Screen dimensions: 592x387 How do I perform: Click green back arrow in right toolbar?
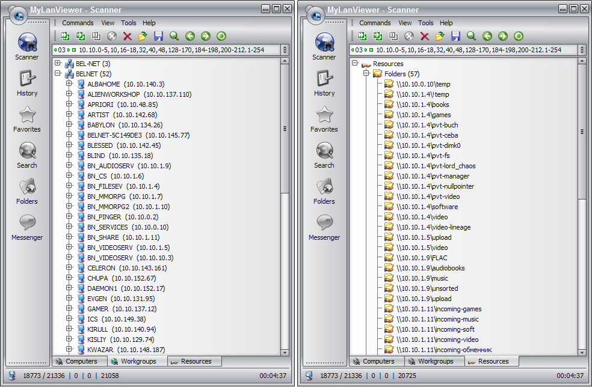coord(487,36)
